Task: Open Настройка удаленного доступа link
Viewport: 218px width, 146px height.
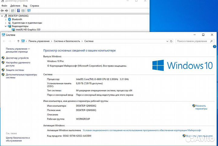Action: click(x=18, y=64)
